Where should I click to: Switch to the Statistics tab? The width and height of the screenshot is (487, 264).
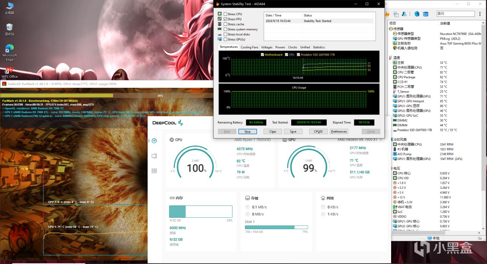point(319,47)
